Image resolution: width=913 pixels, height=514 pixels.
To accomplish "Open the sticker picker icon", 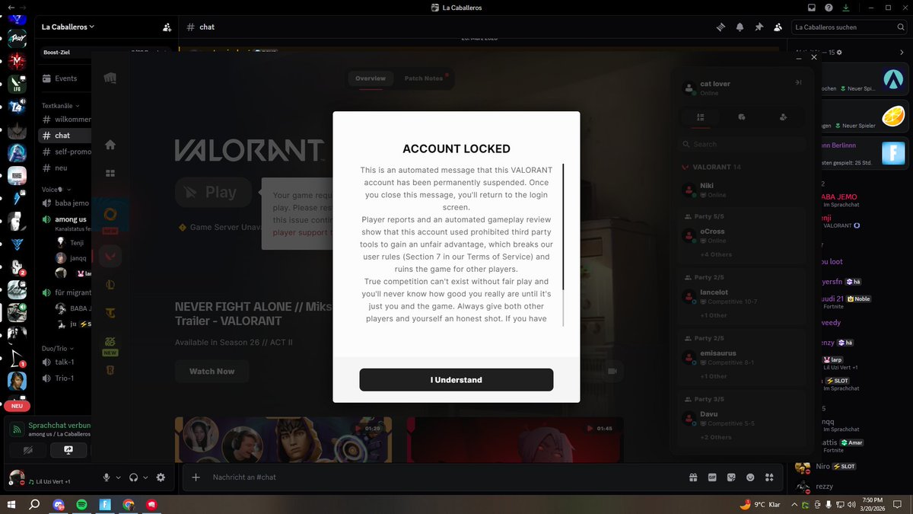I will click(x=732, y=477).
